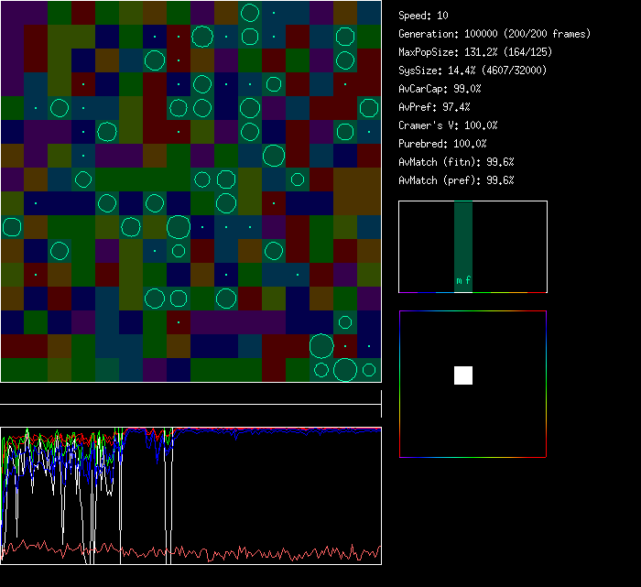Viewport: 641px width, 587px height.
Task: Select the AvCarCap value
Action: [x=440, y=89]
